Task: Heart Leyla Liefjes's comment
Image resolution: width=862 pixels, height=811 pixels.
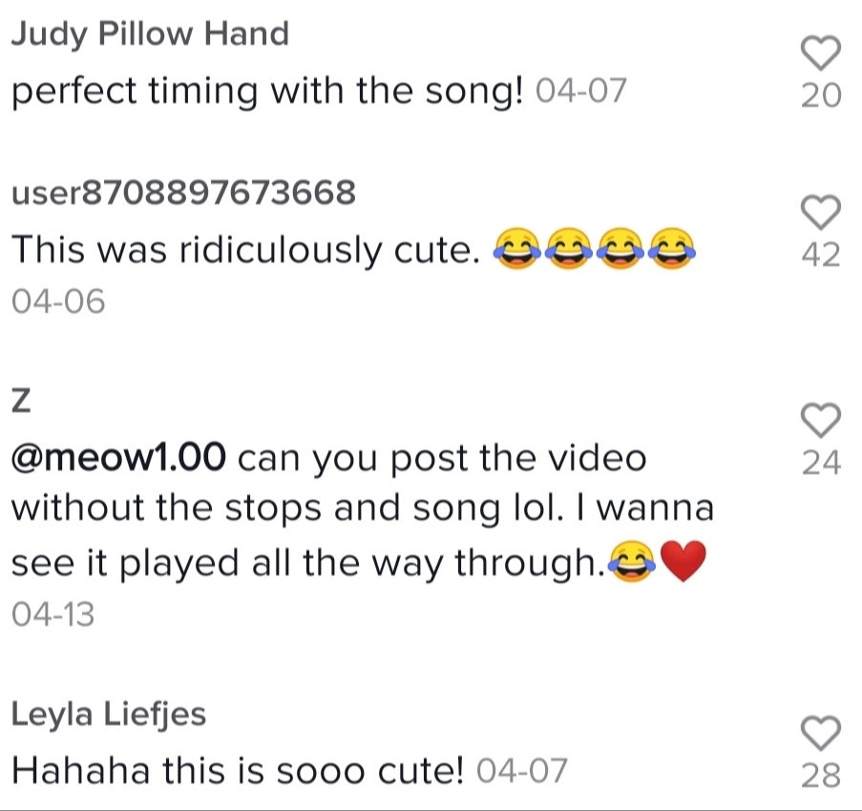Action: click(821, 733)
